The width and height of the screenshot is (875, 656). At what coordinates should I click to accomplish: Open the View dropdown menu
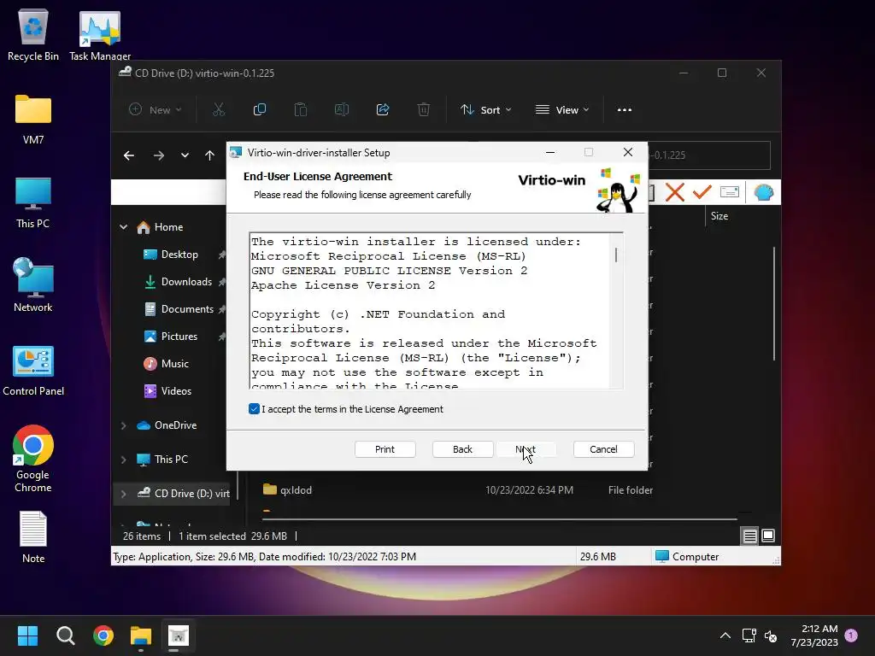click(562, 110)
